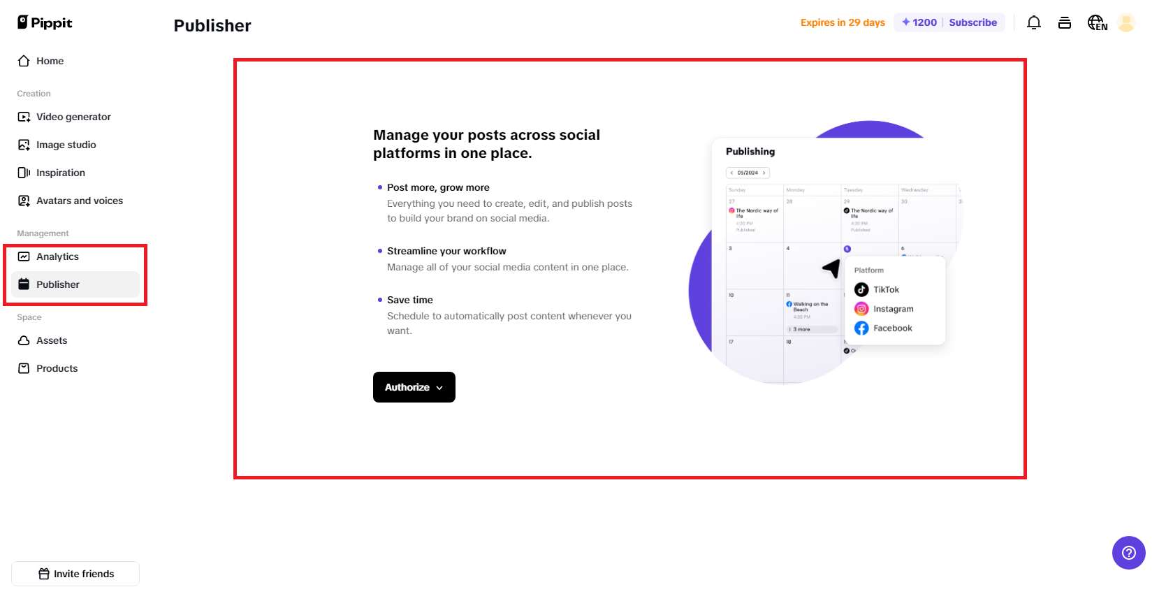Click the Subscribe link
Screen dimensions: 1173x594
[972, 22]
